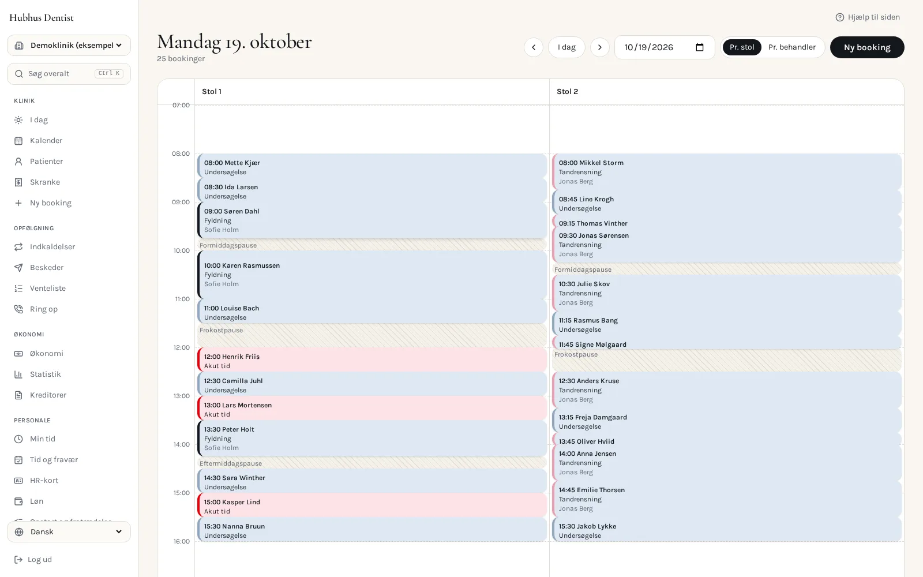Switch view to Pr. behandler
The height and width of the screenshot is (577, 923).
tap(792, 47)
